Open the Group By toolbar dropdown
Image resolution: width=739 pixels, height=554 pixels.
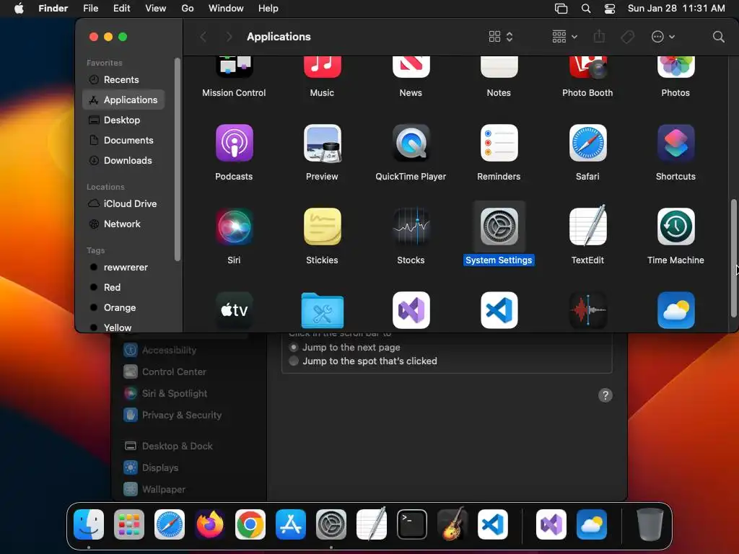pyautogui.click(x=564, y=37)
